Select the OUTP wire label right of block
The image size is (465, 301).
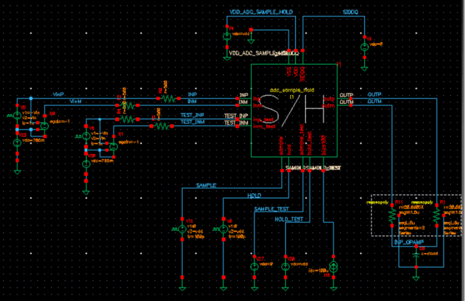[374, 94]
